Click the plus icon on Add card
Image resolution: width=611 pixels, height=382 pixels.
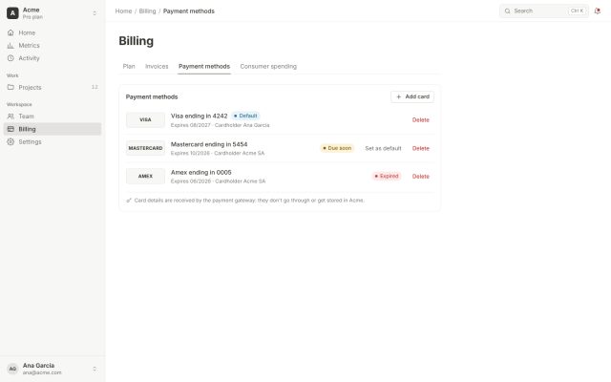pyautogui.click(x=399, y=96)
